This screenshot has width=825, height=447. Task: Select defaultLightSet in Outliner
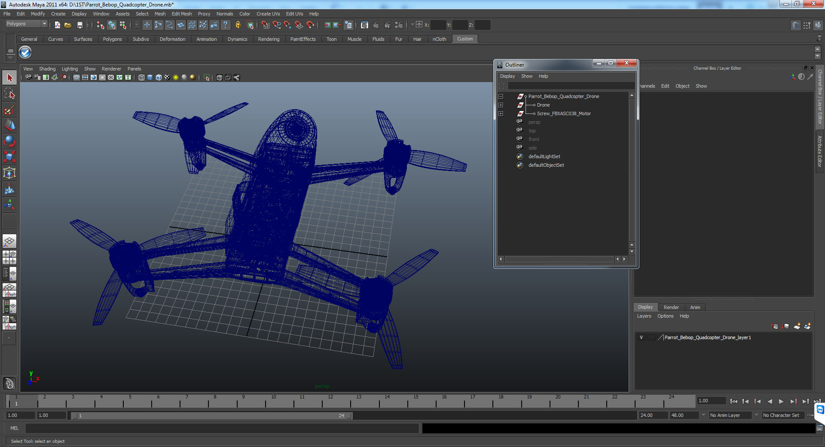tap(544, 156)
